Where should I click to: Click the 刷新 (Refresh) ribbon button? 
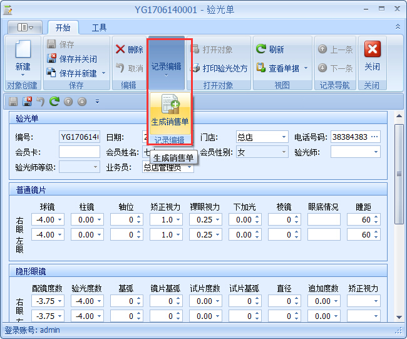coord(270,50)
